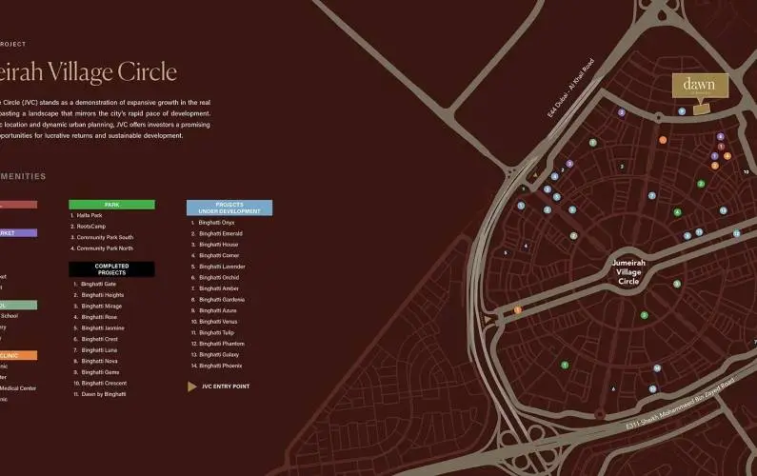
Task: Click the JVC ENTRY POINT legend text
Action: [x=228, y=387]
